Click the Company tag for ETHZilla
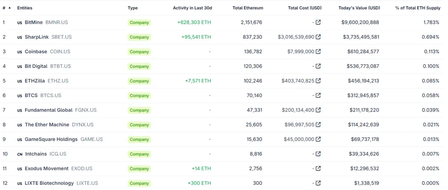This screenshot has width=448, height=190. click(x=139, y=81)
